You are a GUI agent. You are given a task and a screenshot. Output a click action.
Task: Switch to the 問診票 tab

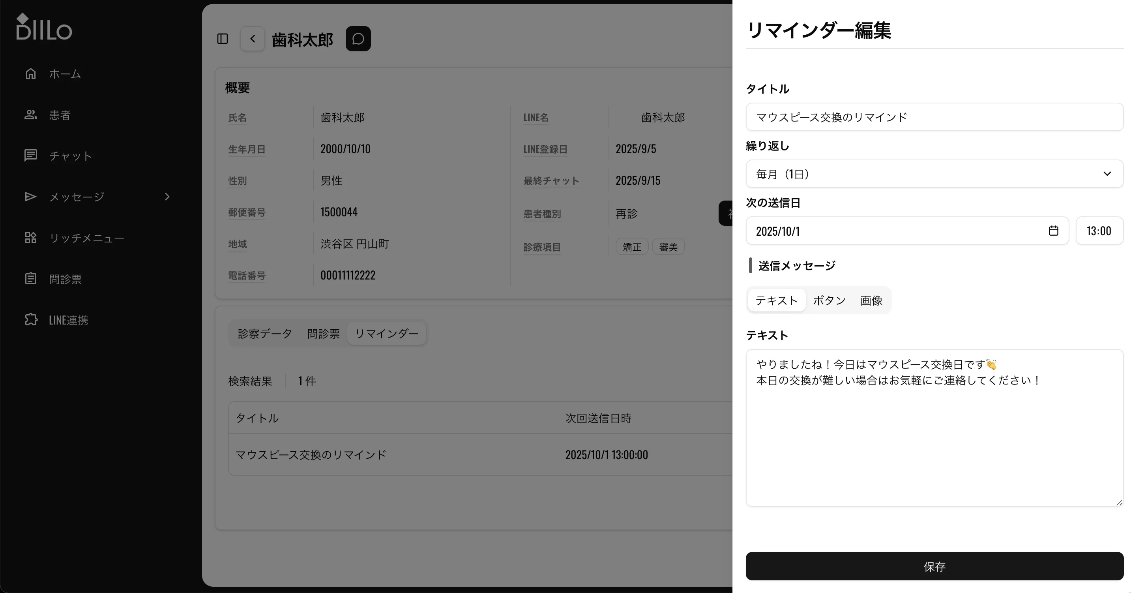pos(324,333)
